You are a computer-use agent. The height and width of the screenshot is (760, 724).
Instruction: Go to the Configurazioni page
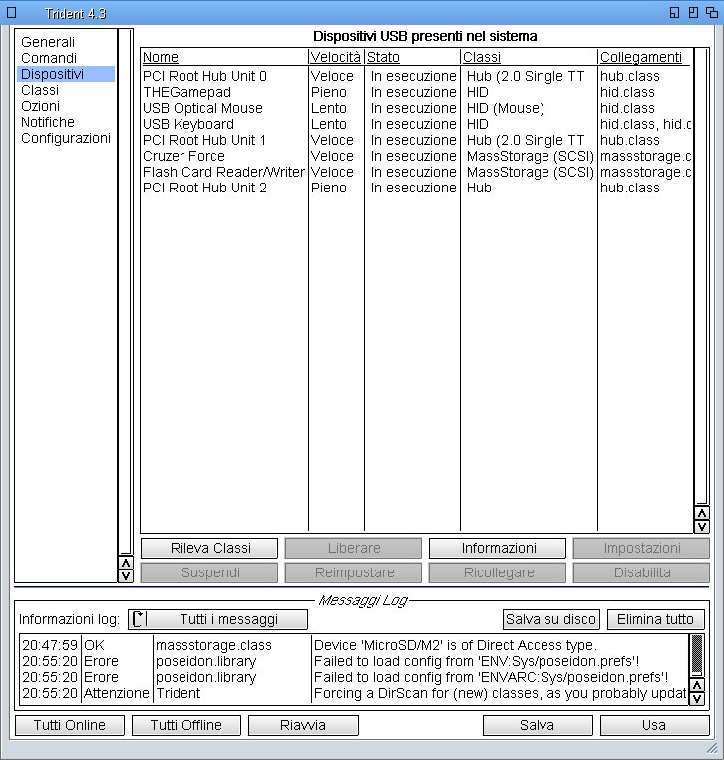point(66,138)
